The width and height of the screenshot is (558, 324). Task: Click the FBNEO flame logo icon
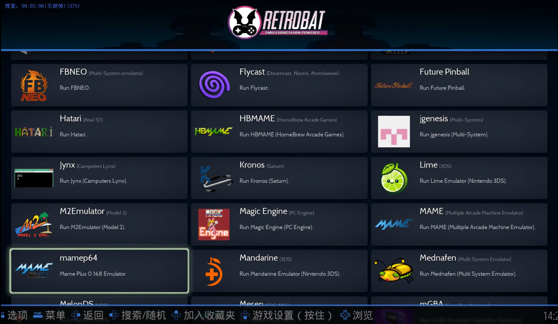click(x=33, y=86)
